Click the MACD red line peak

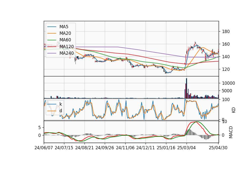(196, 122)
